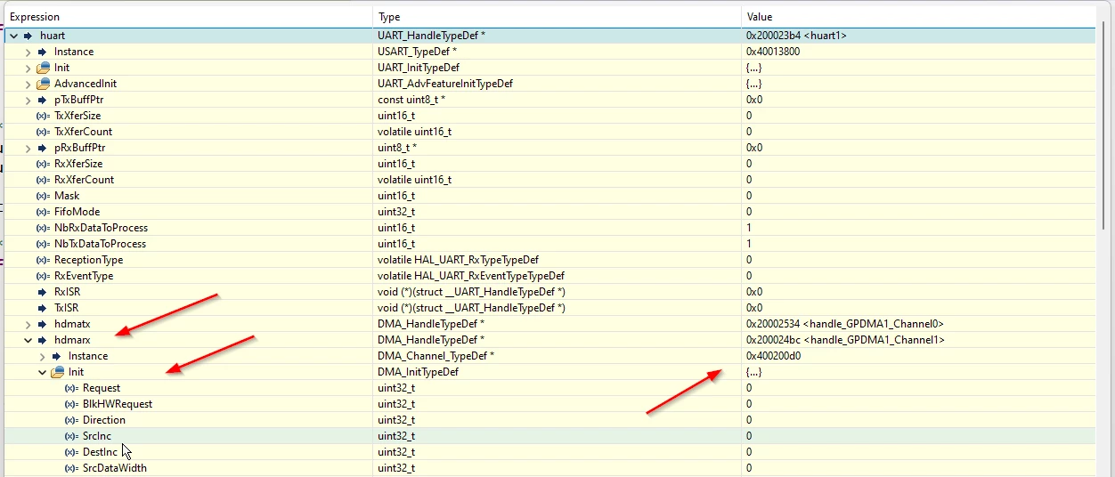Expand the pTxBuffPtr pointer row
Screen dimensions: 1115x477
click(x=28, y=100)
